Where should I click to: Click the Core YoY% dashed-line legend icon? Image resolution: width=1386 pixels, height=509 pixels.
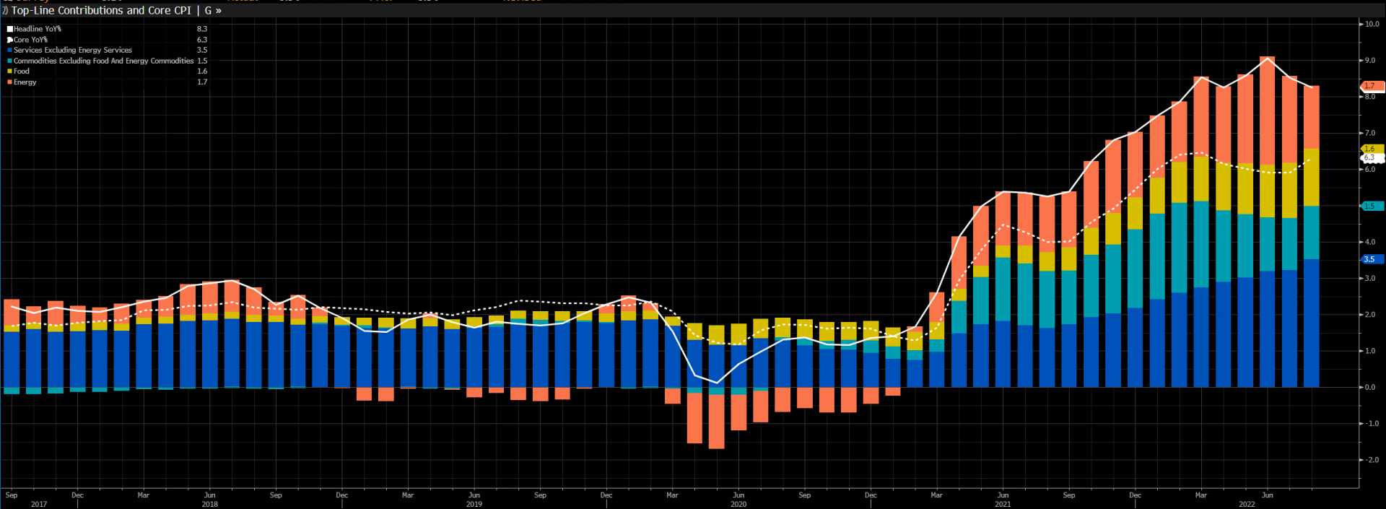10,40
